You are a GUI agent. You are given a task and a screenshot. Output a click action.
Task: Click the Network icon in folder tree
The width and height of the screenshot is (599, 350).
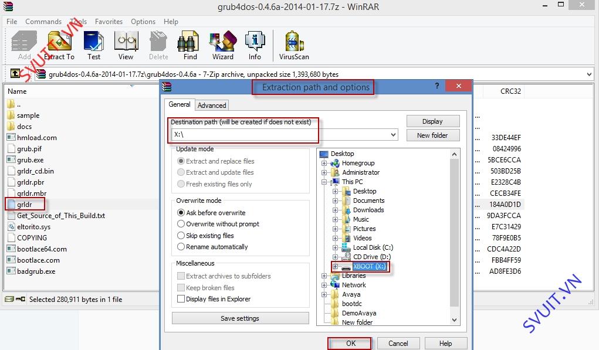(x=335, y=285)
